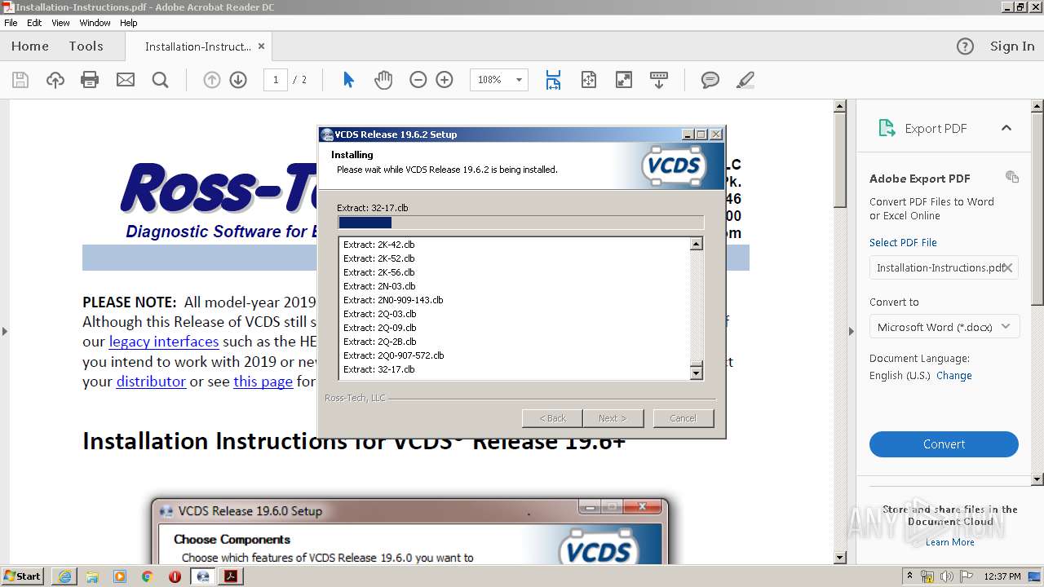1044x587 pixels.
Task: Open the Acrobat Reader taskbar icon
Action: point(231,576)
